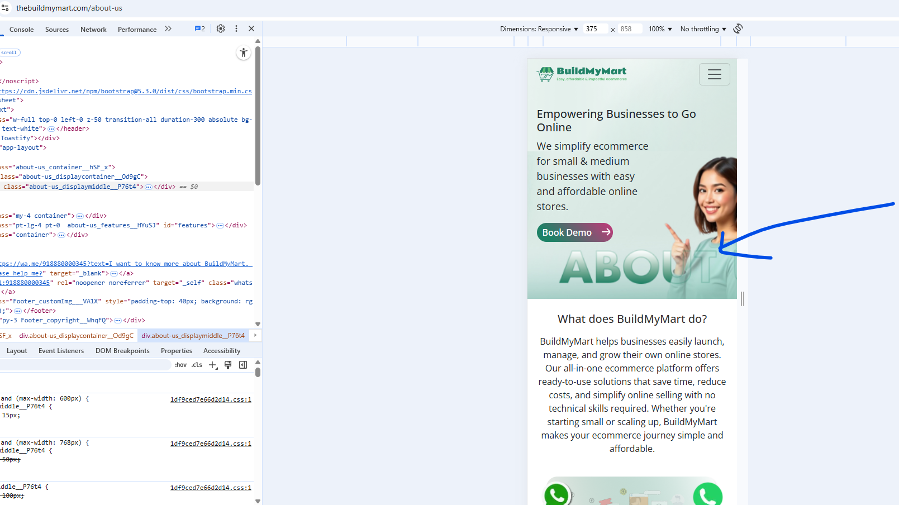Select the about-us_container__hSF_x DOM node

tap(58, 168)
